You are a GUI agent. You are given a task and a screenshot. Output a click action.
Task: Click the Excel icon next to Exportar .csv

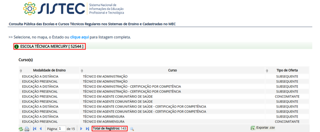253,128
